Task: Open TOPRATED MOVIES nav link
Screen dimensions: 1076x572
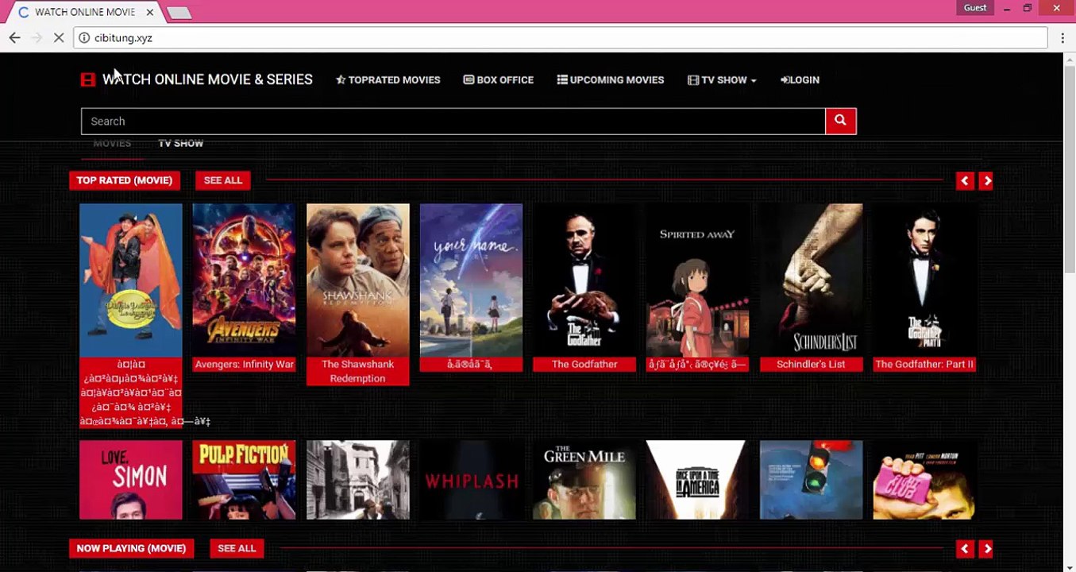Action: click(x=388, y=79)
